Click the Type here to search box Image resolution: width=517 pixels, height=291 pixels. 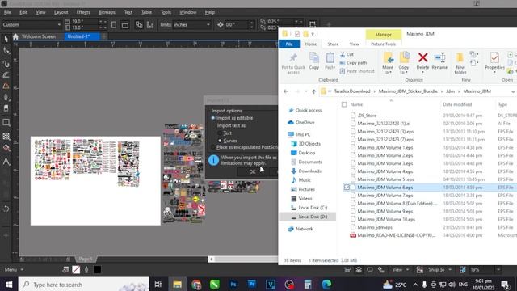(84, 285)
